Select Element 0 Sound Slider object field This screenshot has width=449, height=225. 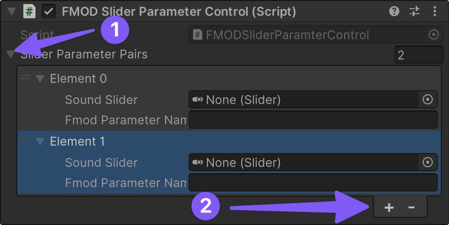304,100
